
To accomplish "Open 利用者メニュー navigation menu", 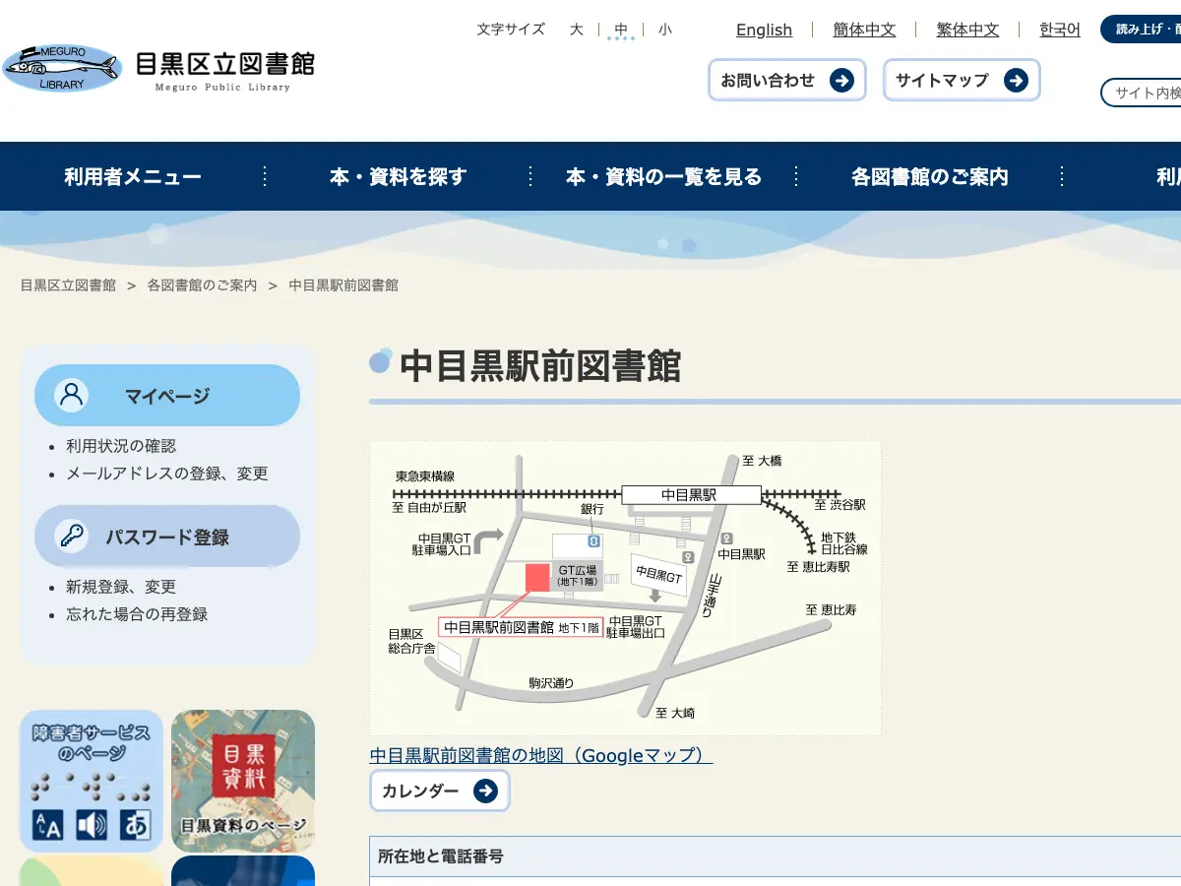I will point(133,177).
